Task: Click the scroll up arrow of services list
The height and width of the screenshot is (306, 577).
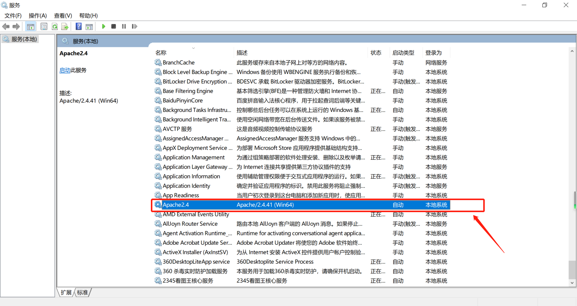Action: (x=572, y=51)
